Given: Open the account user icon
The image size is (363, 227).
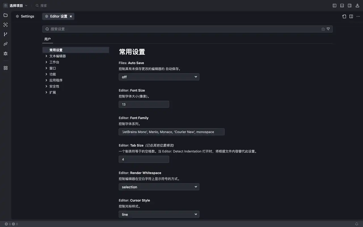Looking at the screenshot, I should point(357,5).
